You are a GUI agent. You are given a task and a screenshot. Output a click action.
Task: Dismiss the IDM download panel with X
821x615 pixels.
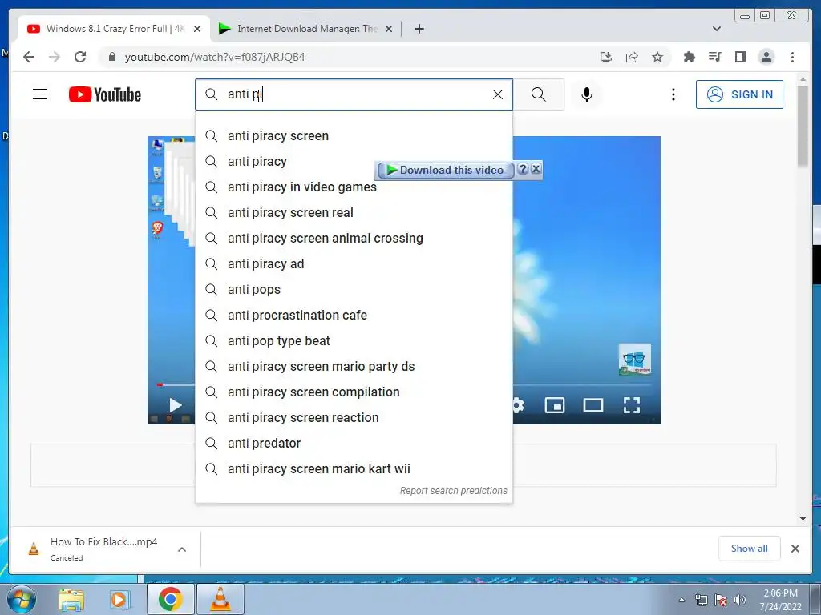pyautogui.click(x=536, y=169)
